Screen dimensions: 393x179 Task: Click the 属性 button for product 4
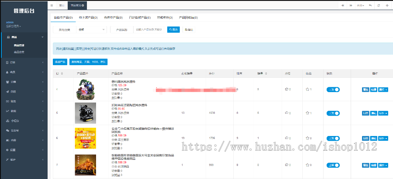(365, 89)
